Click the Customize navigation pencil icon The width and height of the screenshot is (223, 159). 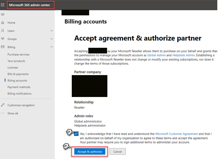coord(3,105)
